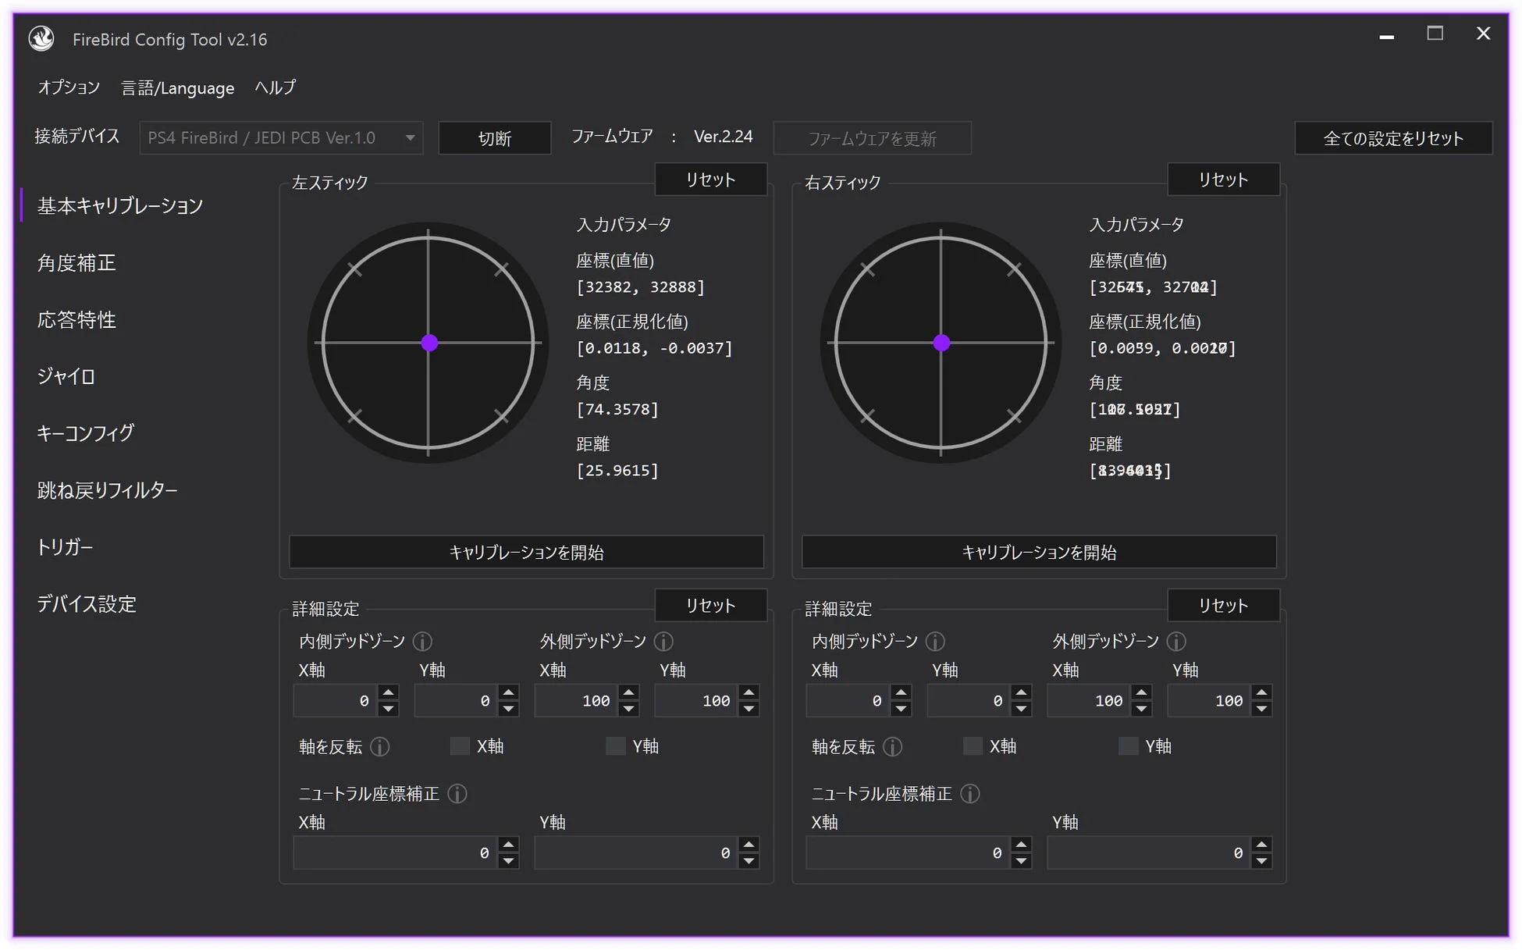Enable Y軸 inversion on the left stick
The image size is (1522, 950).
(x=615, y=746)
